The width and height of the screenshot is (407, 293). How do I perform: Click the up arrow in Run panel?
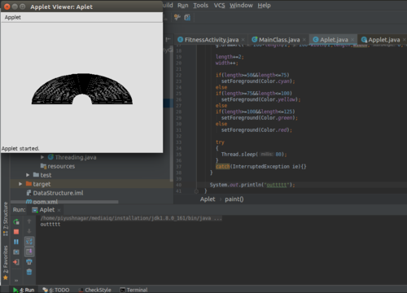pos(29,221)
